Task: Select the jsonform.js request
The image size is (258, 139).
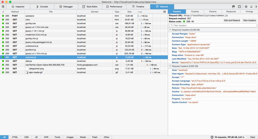Action: (84, 50)
